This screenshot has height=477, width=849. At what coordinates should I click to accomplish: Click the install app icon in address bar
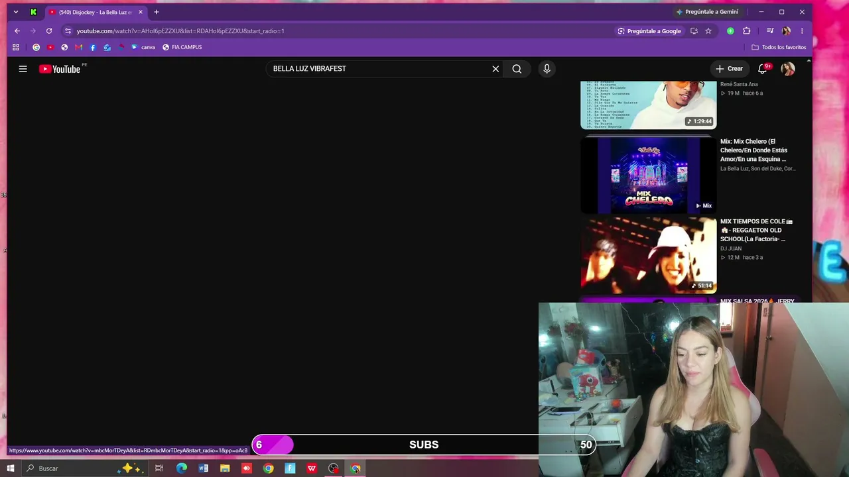pos(694,31)
